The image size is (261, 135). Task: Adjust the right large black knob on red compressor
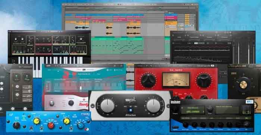204,81
